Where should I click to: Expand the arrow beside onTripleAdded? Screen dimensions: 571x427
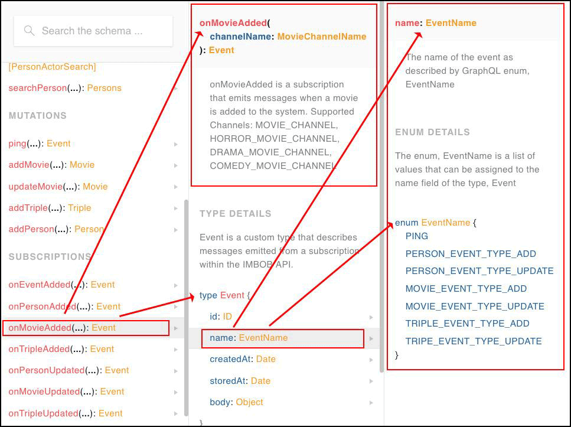pos(176,350)
